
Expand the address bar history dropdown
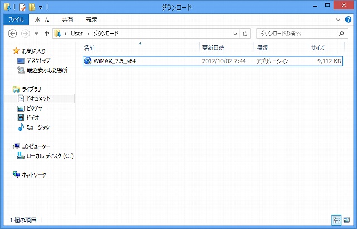[x=235, y=34]
